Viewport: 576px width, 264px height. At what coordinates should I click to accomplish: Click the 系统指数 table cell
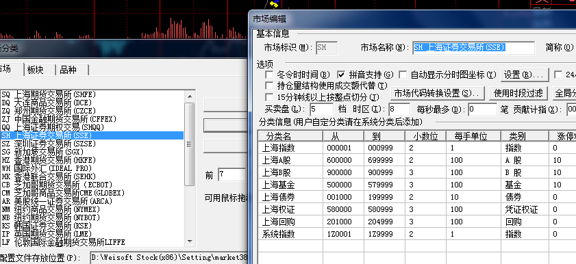[290, 234]
